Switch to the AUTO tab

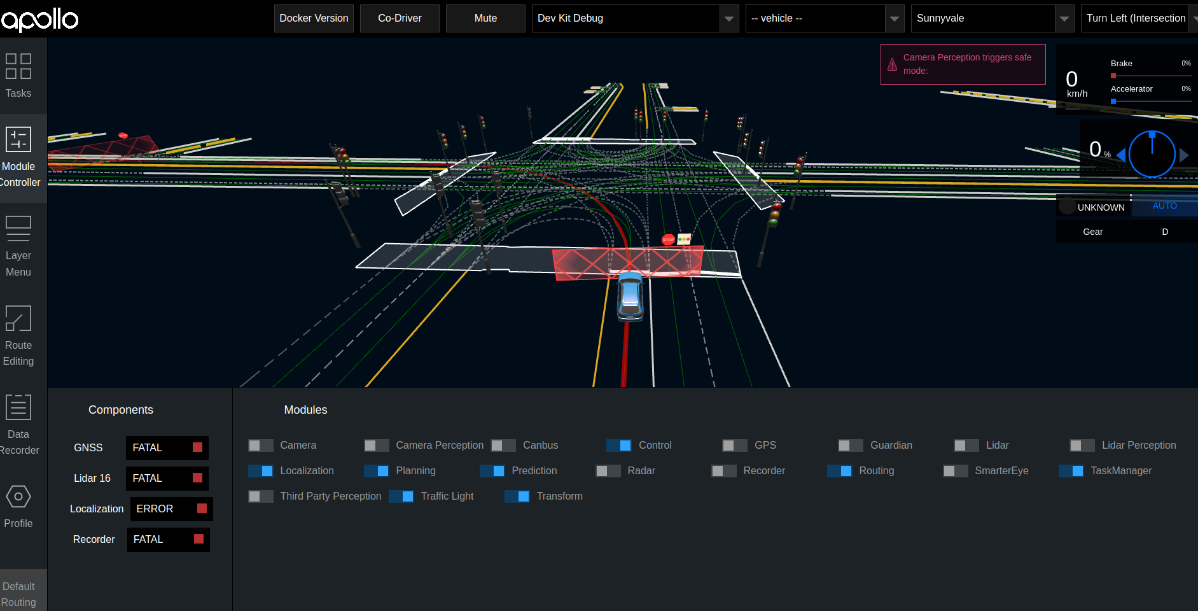1164,206
